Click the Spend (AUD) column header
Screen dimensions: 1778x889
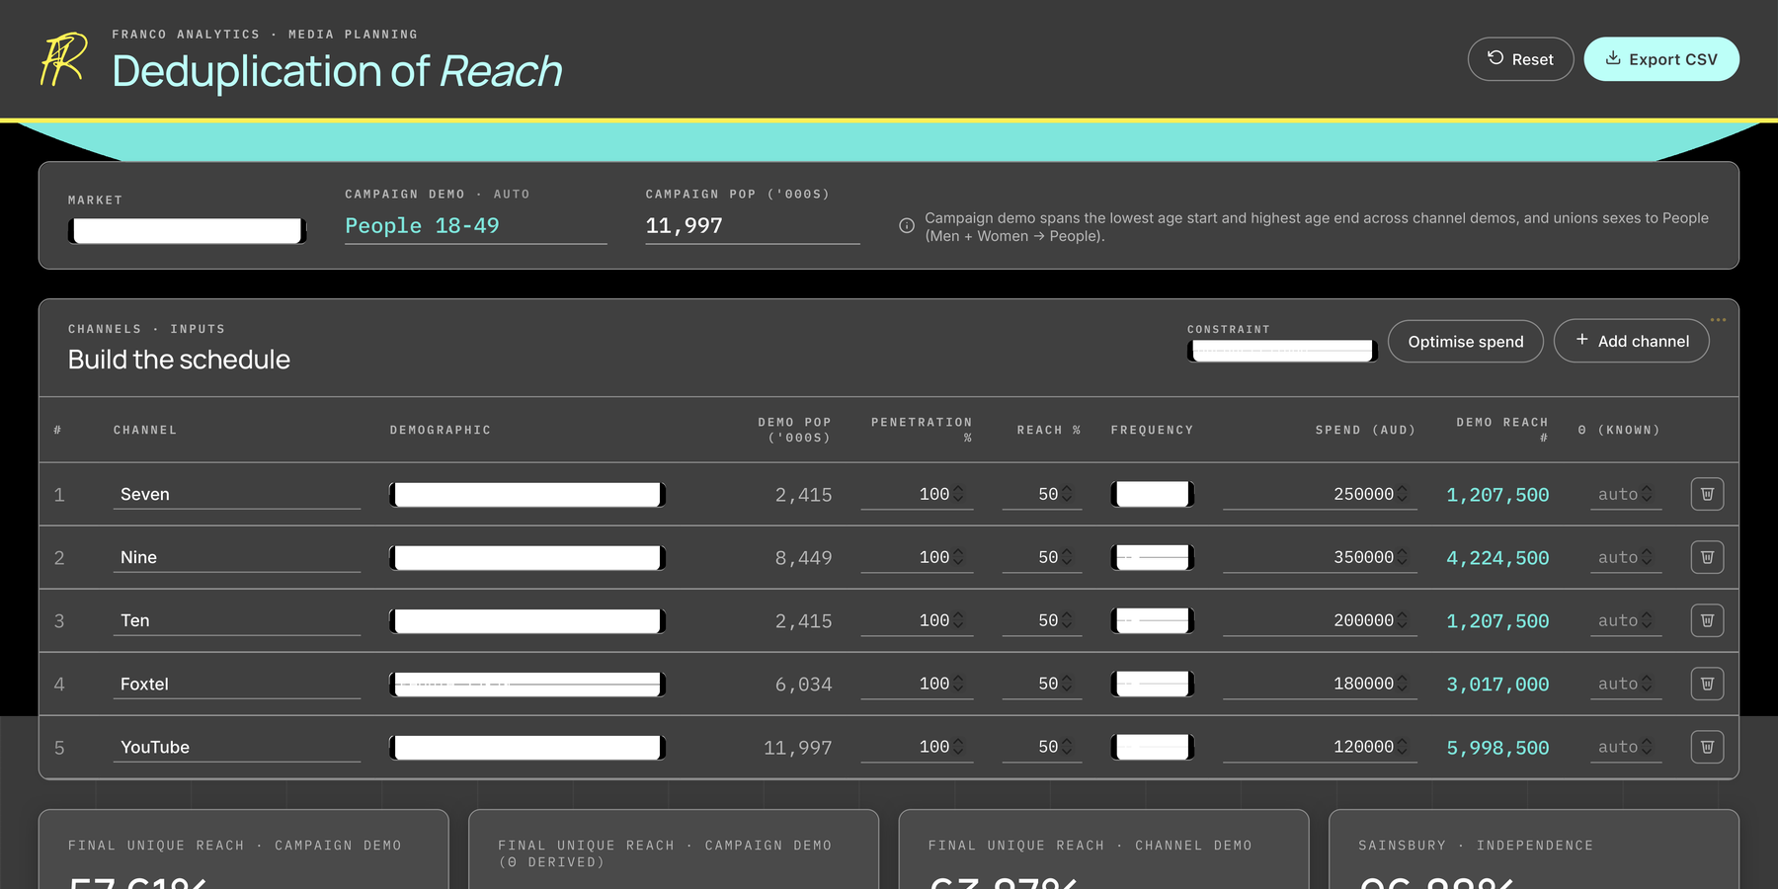(x=1365, y=430)
